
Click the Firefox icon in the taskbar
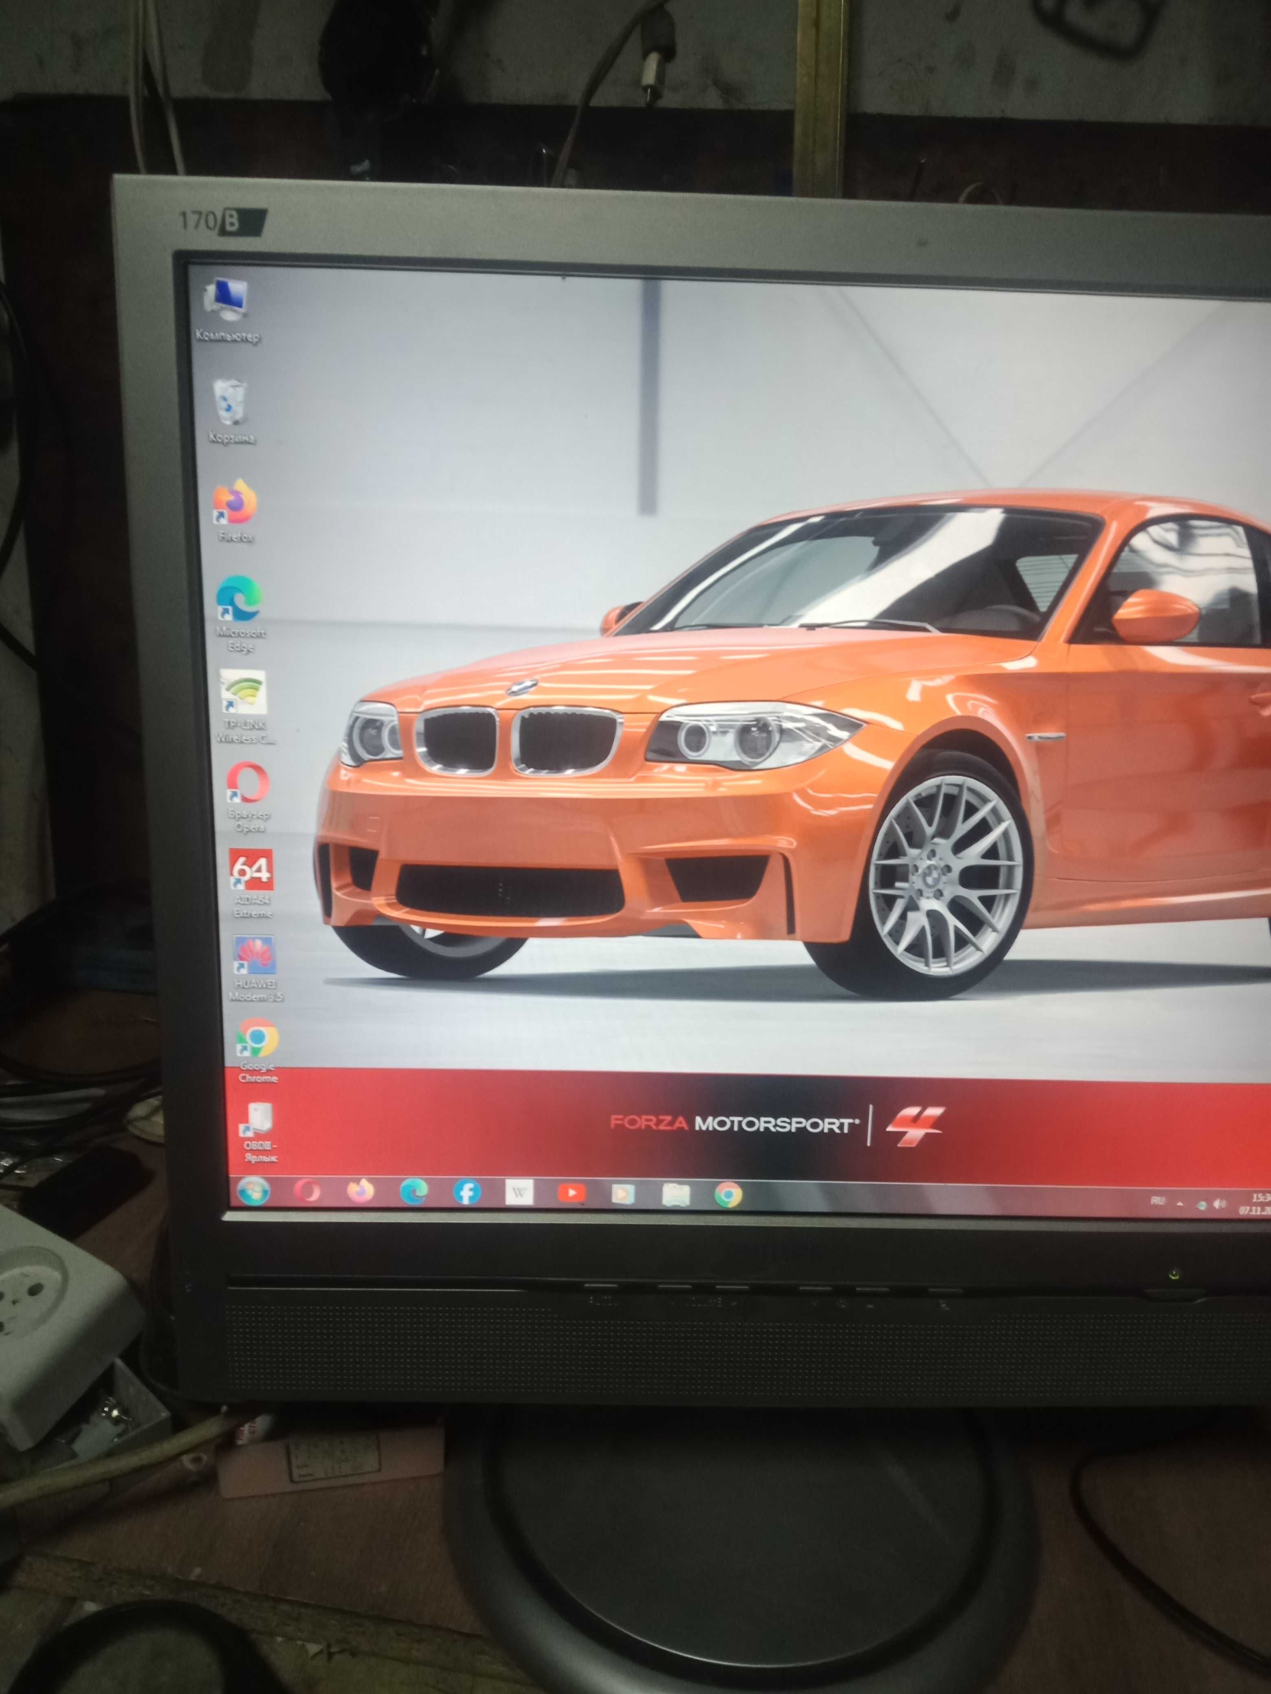(x=360, y=1191)
